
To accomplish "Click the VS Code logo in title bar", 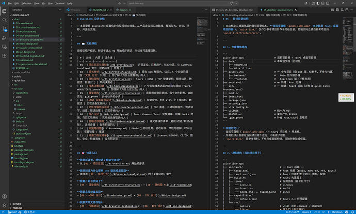I will [x=3, y=3].
